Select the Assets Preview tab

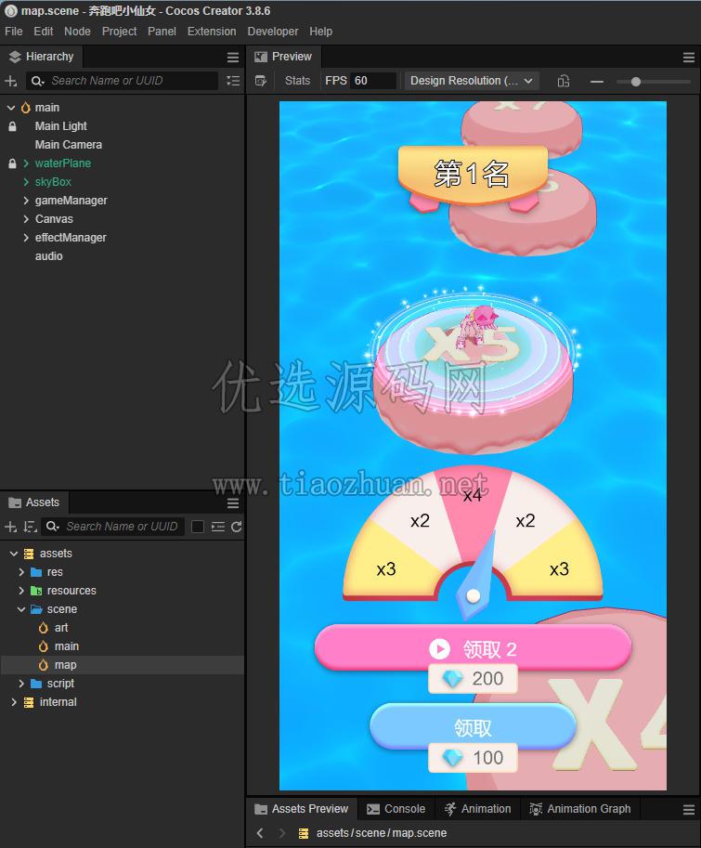click(x=302, y=809)
